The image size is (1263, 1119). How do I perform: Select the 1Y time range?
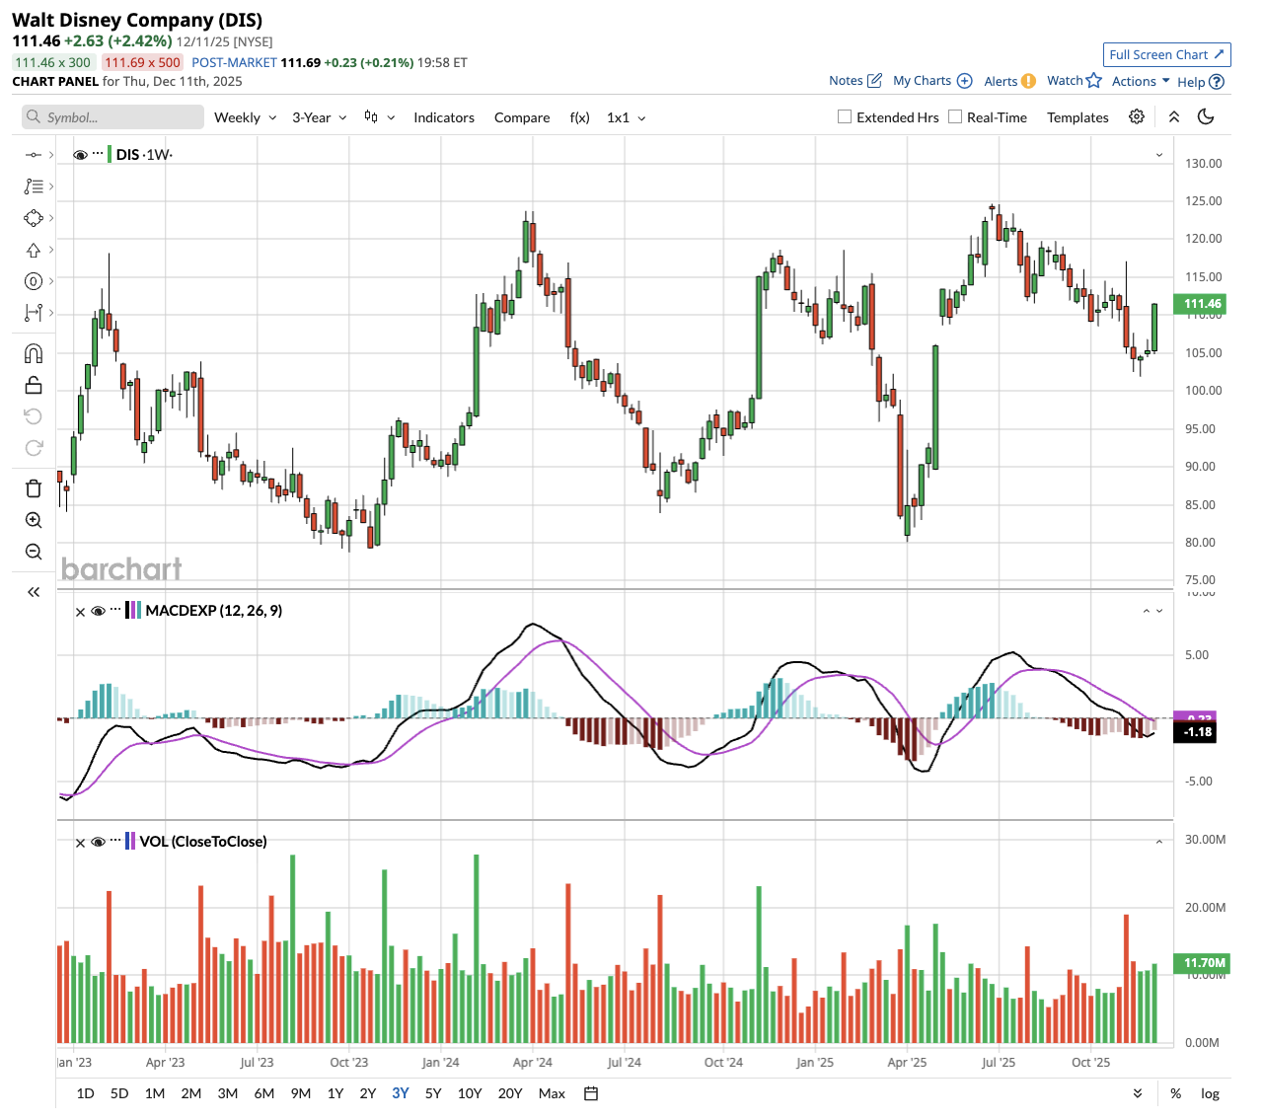pos(335,1093)
